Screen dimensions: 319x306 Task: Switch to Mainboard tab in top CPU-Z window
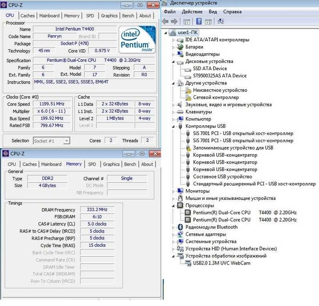coord(49,16)
